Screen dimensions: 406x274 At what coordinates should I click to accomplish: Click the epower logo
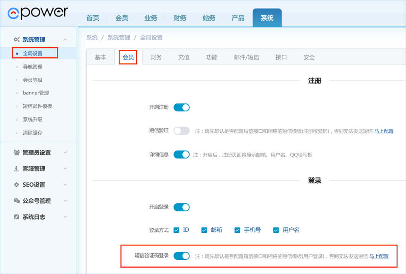coord(38,13)
